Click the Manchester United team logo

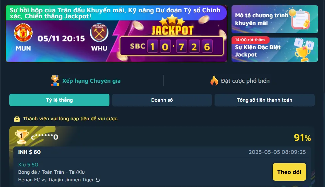click(x=23, y=33)
